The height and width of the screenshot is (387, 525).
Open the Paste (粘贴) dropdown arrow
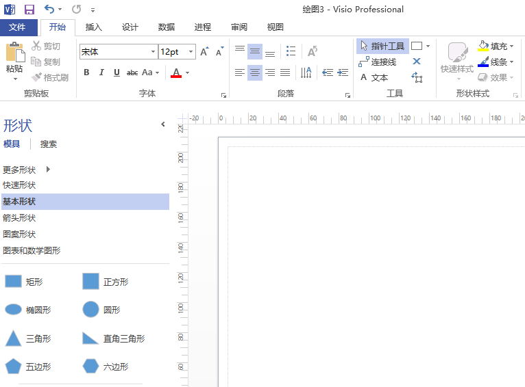point(15,79)
